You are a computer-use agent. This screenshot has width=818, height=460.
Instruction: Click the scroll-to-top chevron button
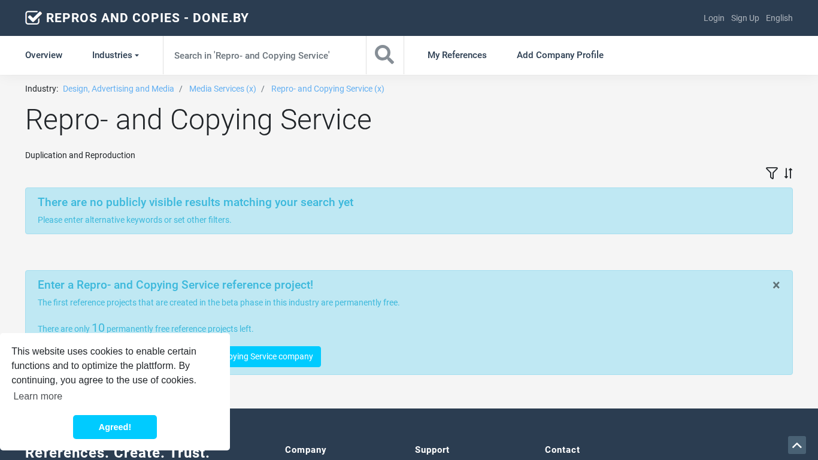[796, 445]
